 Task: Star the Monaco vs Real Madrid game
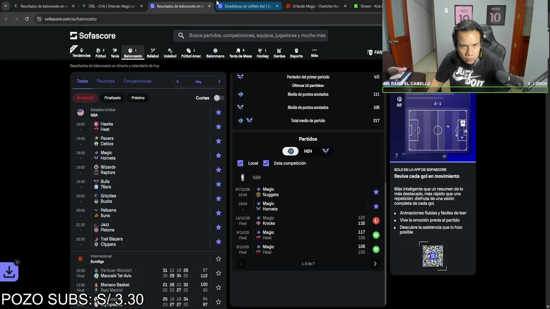218,288
